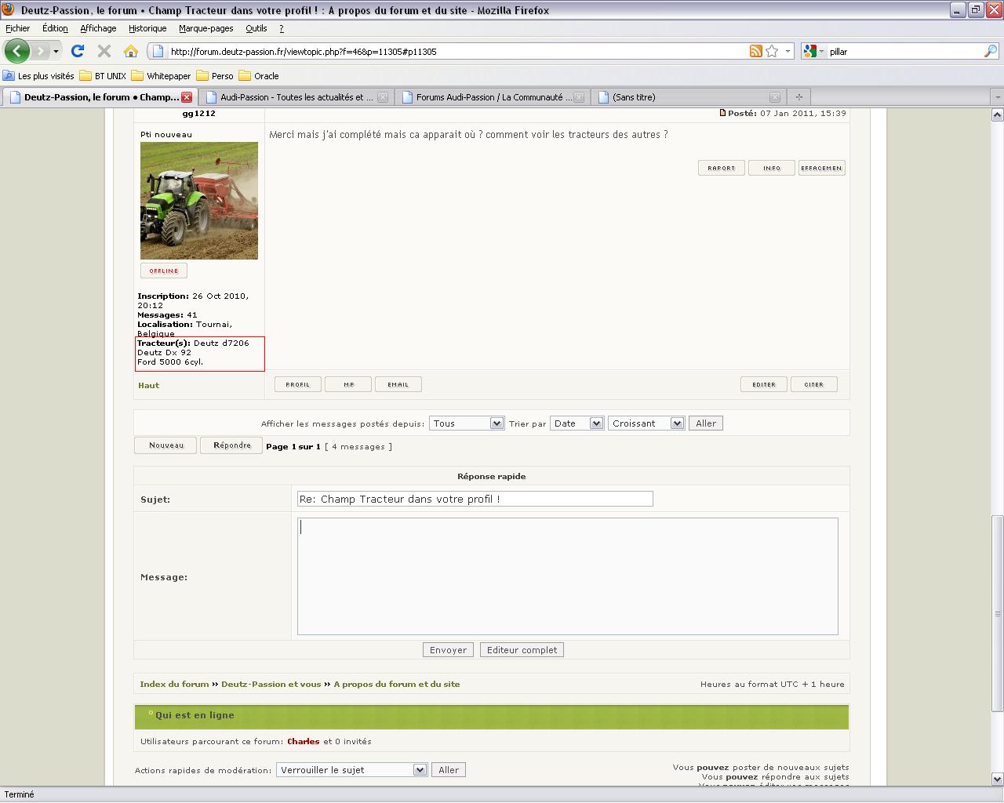Open A propos du forum et du site link
This screenshot has height=803, width=1004.
[397, 684]
